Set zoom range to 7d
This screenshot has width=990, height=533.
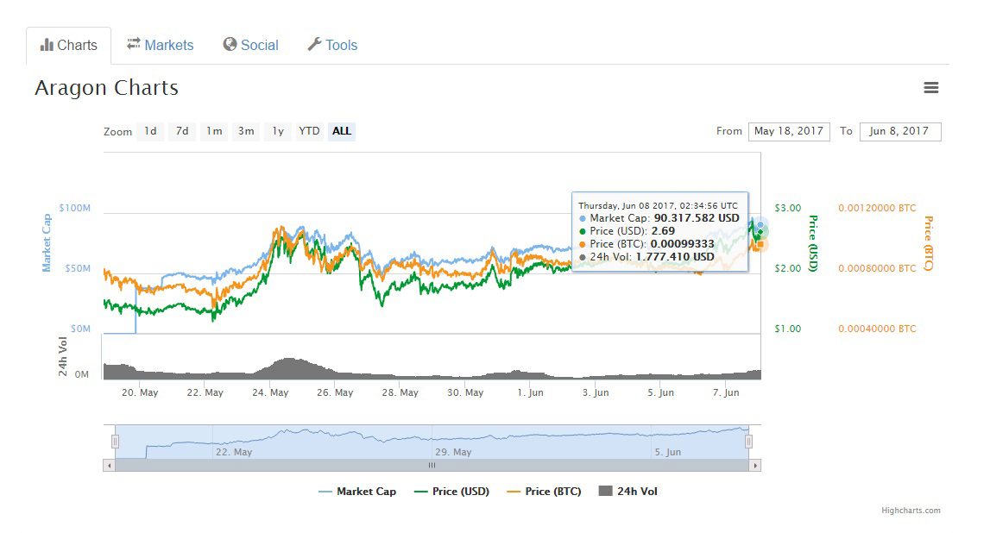[182, 131]
